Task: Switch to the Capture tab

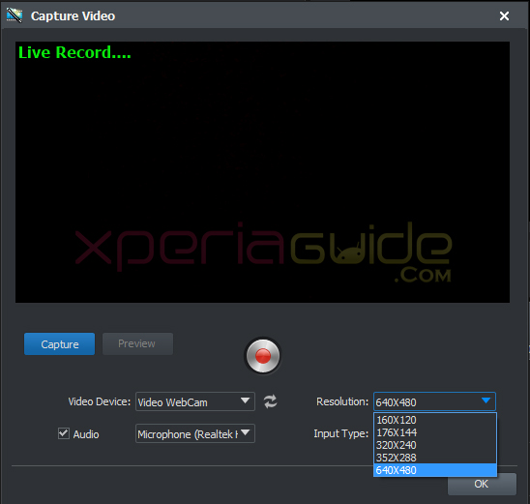Action: click(60, 343)
